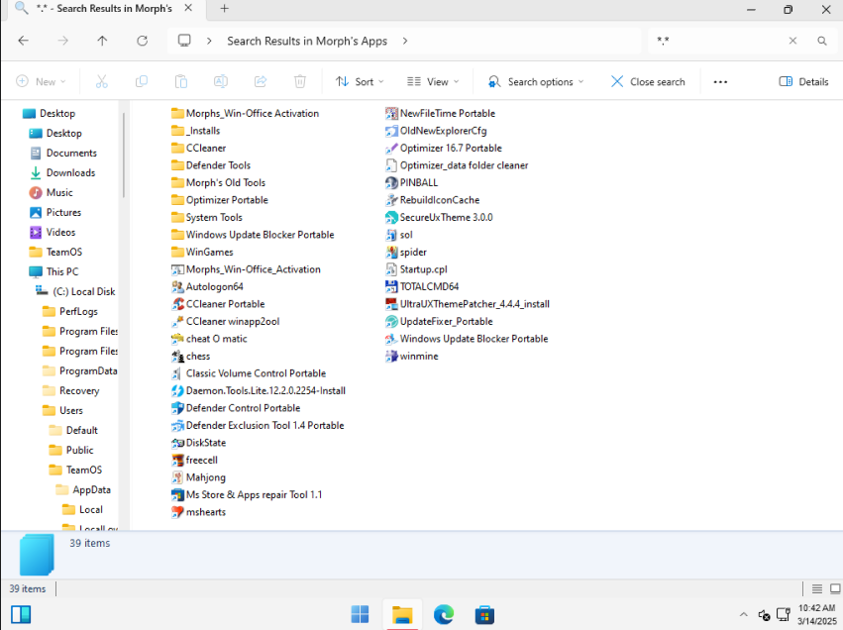Open the Search options dropdown

pyautogui.click(x=536, y=81)
